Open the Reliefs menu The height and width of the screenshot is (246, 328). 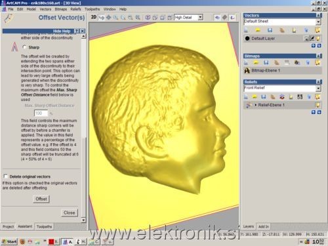pos(75,9)
